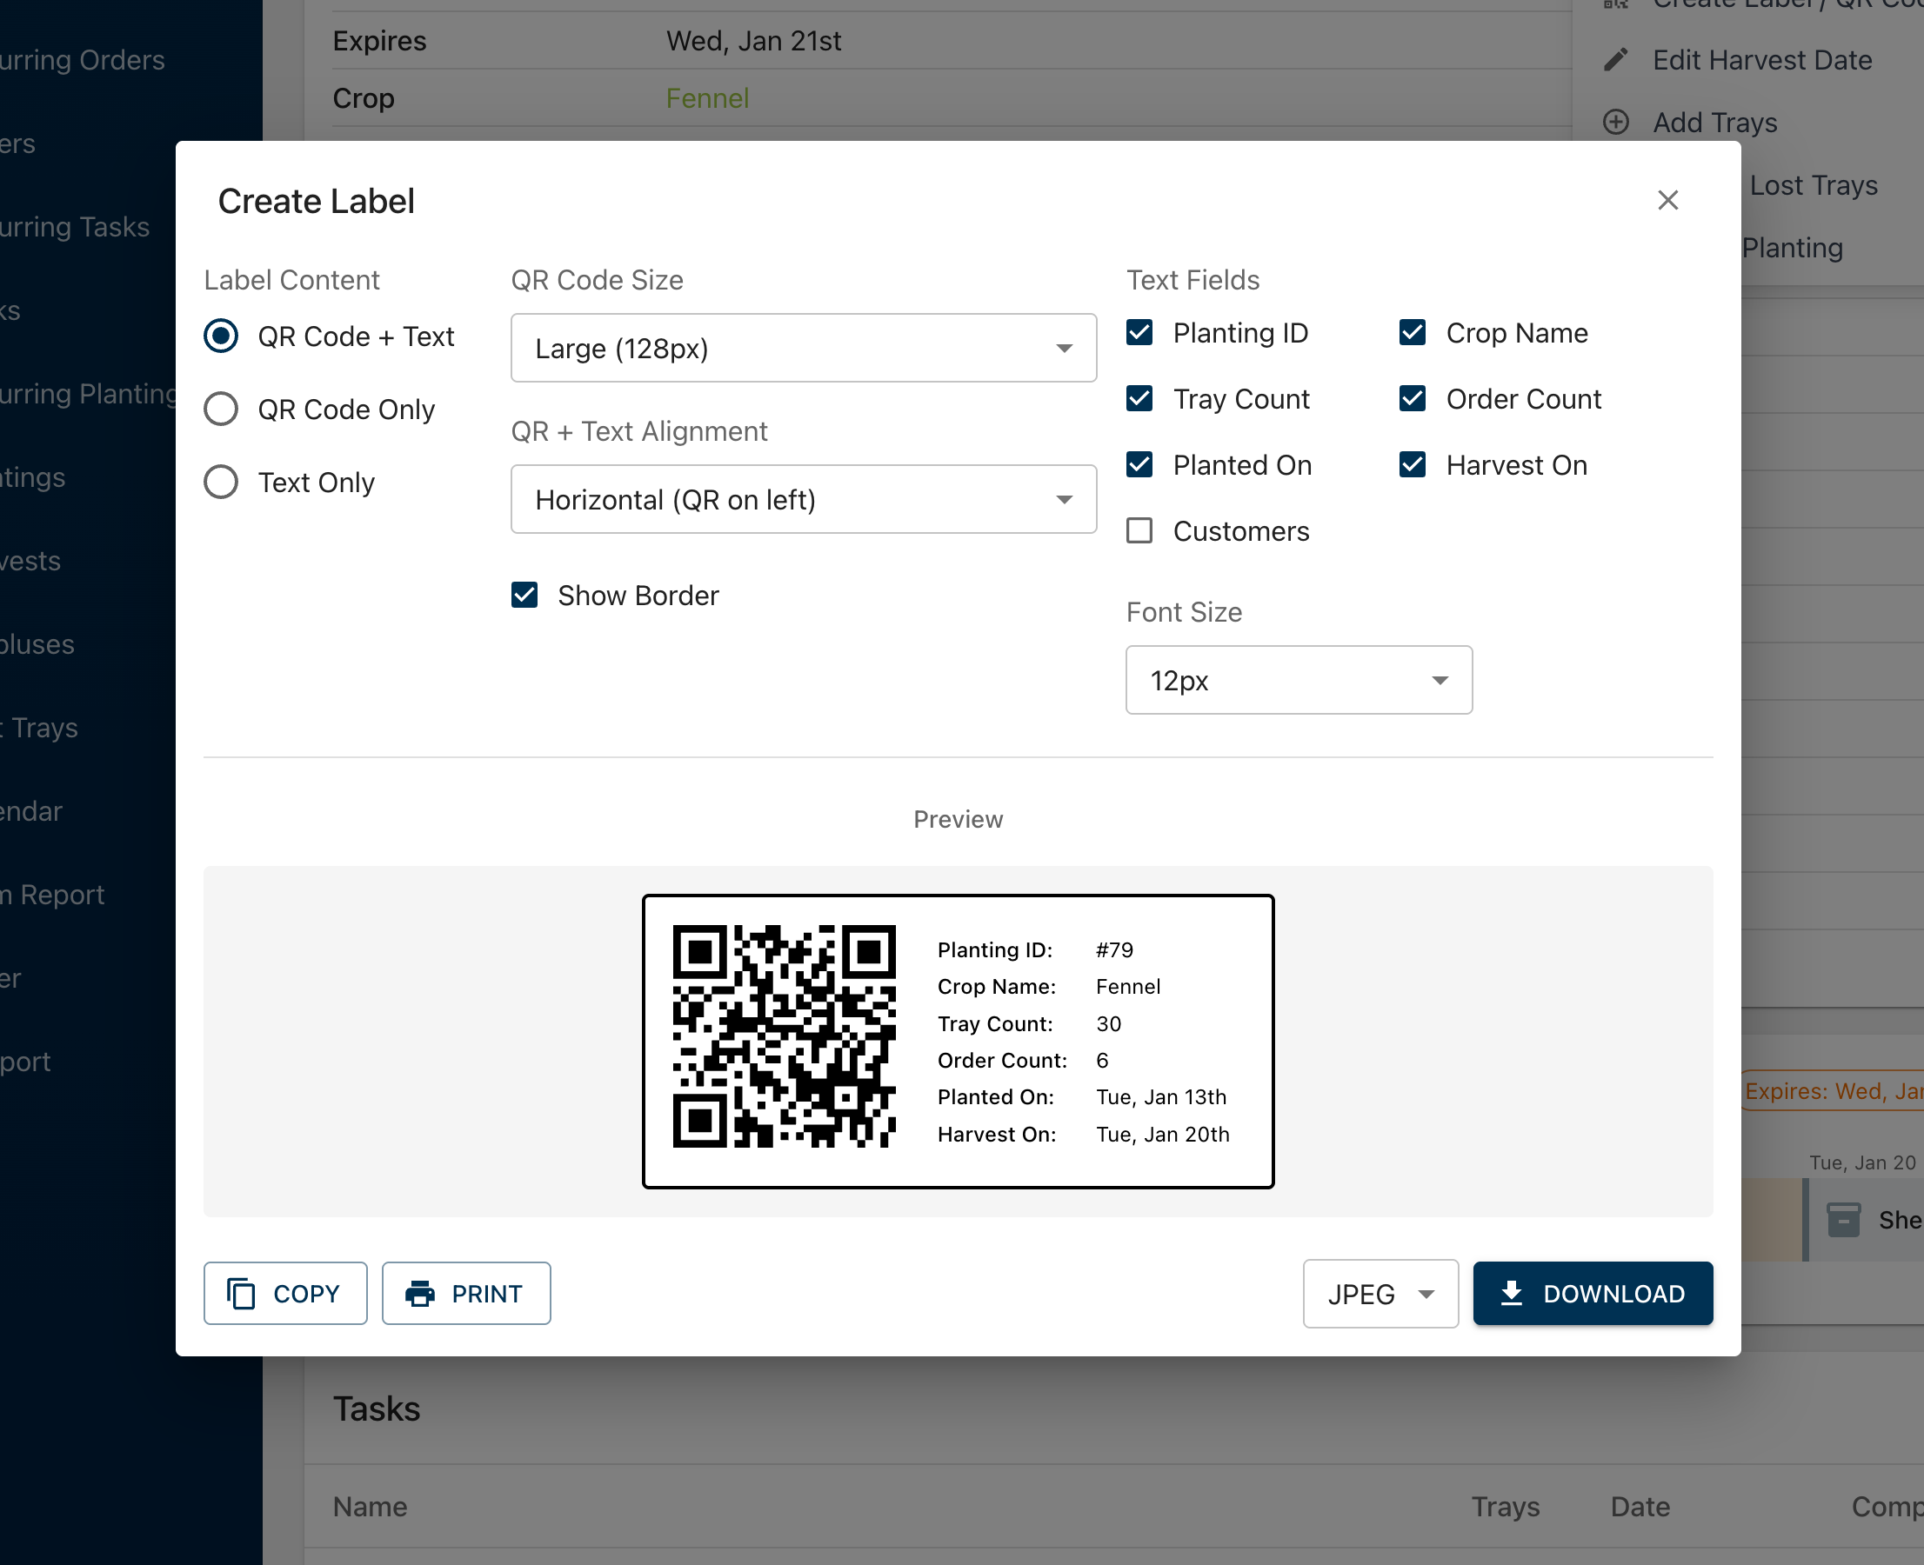
Task: Close the Create Label dialog
Action: (1667, 200)
